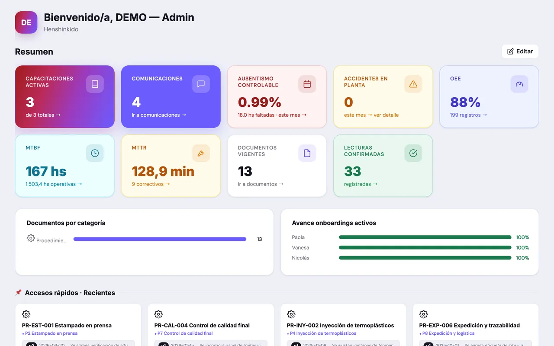
Task: Click the gauge icon on the OEE card
Action: 519,84
